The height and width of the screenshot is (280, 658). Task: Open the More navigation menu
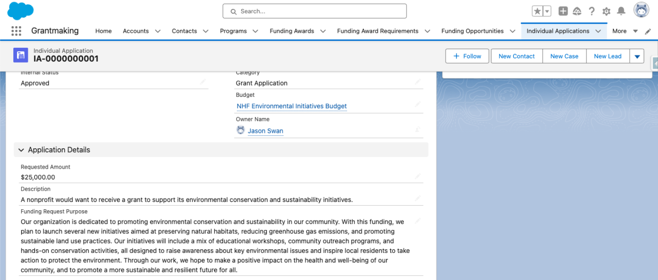[x=625, y=31]
